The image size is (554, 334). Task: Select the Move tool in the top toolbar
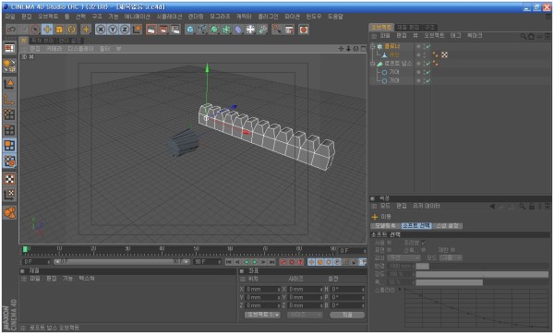pos(47,30)
